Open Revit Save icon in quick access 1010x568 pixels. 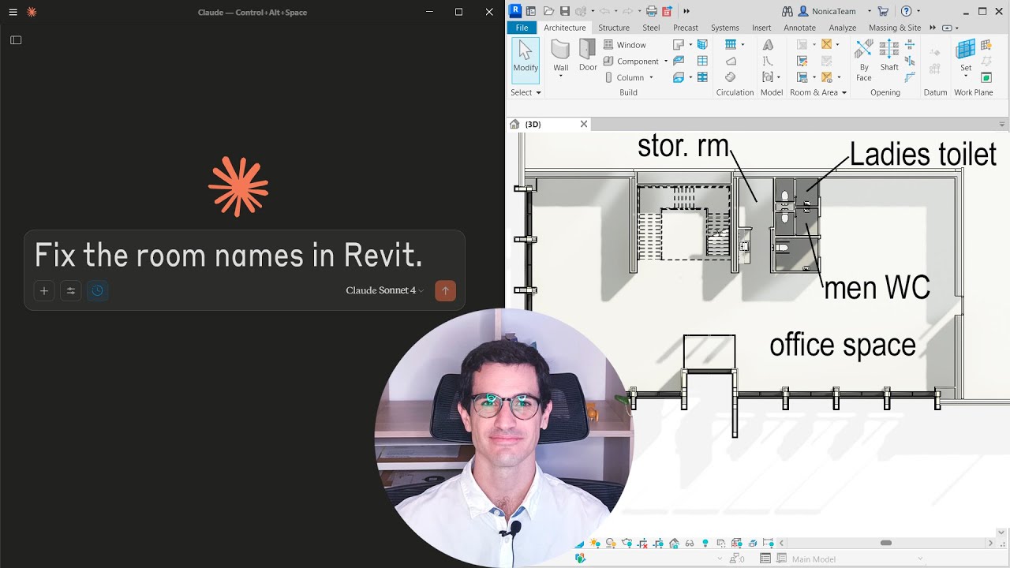[x=565, y=11]
